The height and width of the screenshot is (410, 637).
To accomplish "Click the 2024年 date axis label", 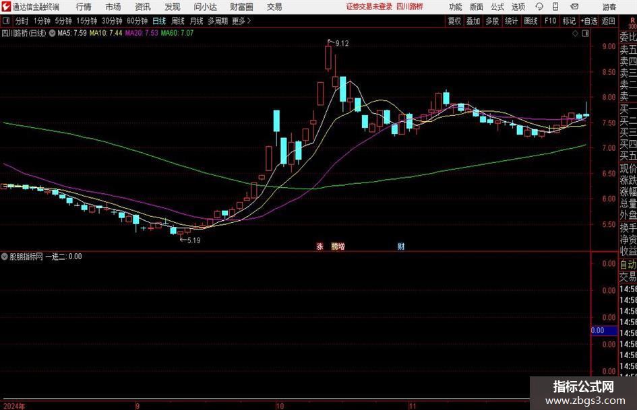I will 13,406.
